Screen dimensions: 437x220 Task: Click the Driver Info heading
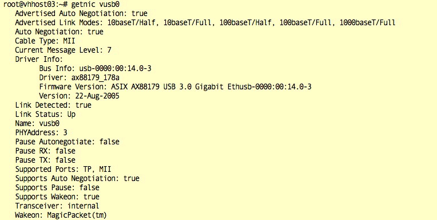pyautogui.click(x=39, y=60)
